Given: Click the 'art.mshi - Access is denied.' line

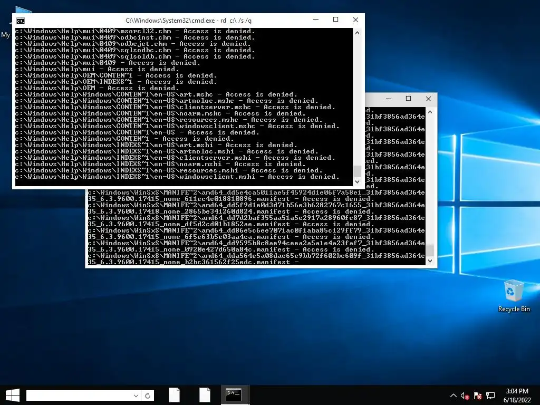Looking at the screenshot, I should (x=156, y=145).
